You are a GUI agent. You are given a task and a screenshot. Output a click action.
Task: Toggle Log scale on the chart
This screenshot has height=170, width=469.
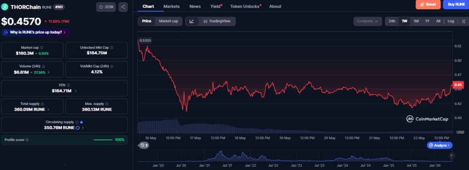click(451, 21)
